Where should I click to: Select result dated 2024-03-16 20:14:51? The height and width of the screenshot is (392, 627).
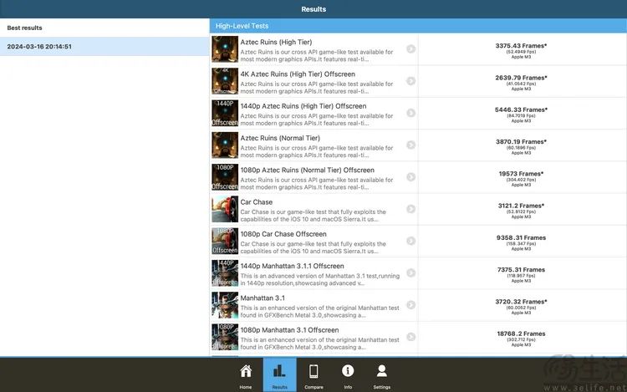pos(104,46)
